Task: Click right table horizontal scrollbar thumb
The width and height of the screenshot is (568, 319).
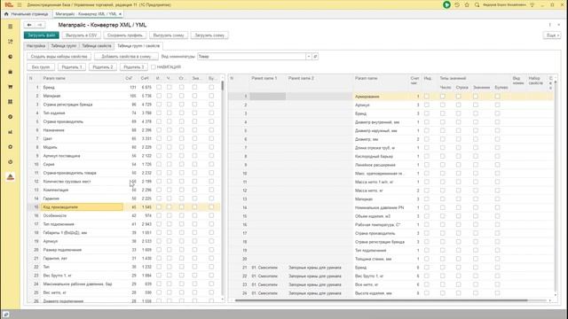Action: tap(381, 300)
